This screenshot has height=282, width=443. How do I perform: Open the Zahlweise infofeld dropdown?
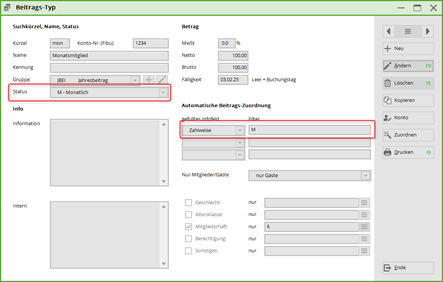click(239, 130)
